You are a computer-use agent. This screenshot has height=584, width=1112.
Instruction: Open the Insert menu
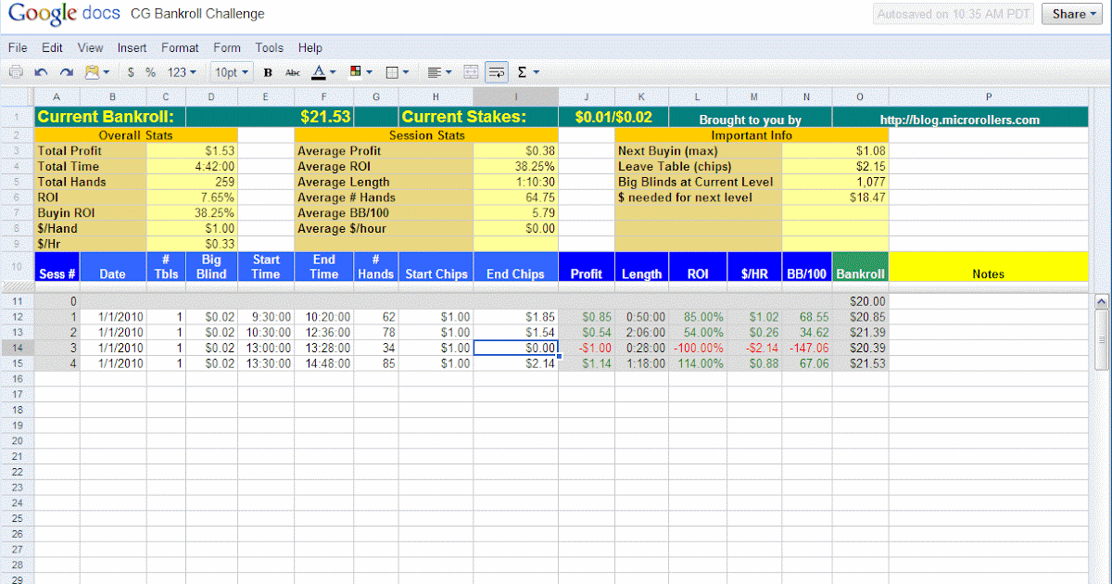[132, 47]
